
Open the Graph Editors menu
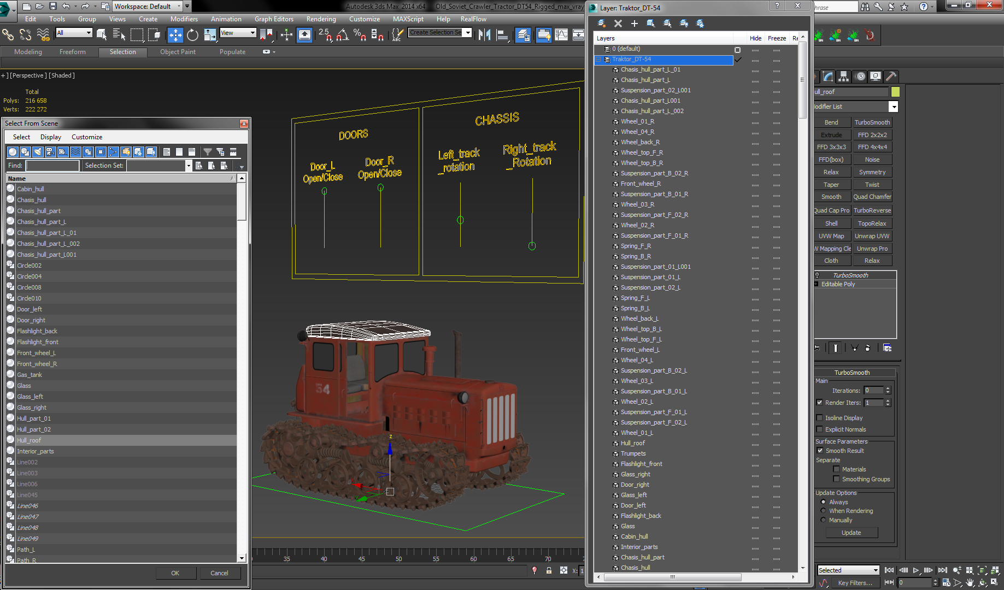[x=274, y=19]
